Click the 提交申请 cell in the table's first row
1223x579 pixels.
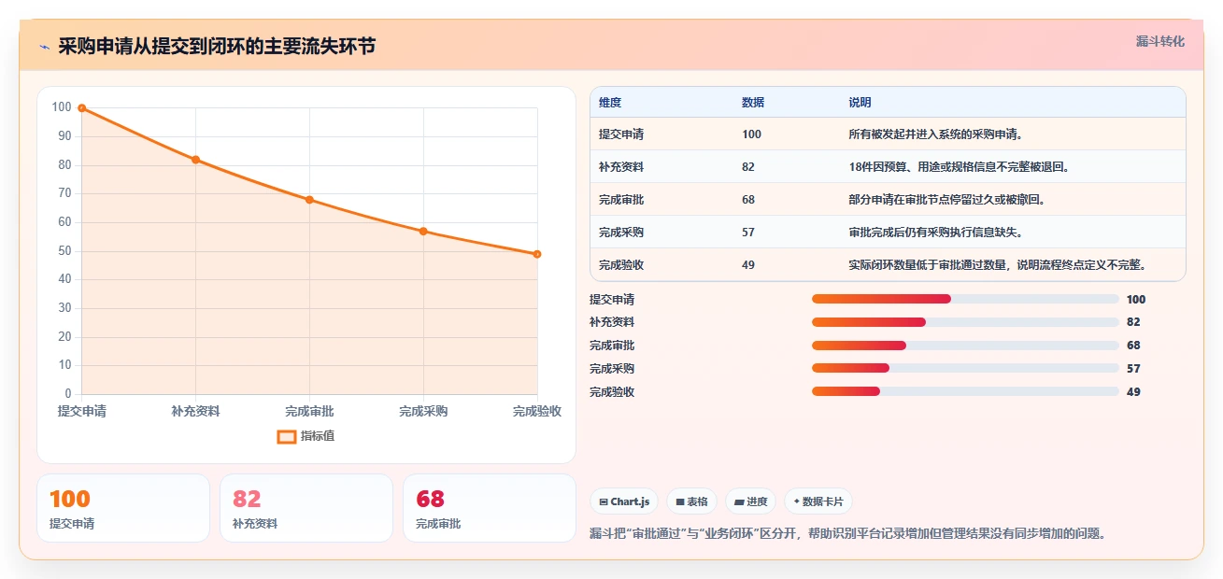pyautogui.click(x=621, y=134)
